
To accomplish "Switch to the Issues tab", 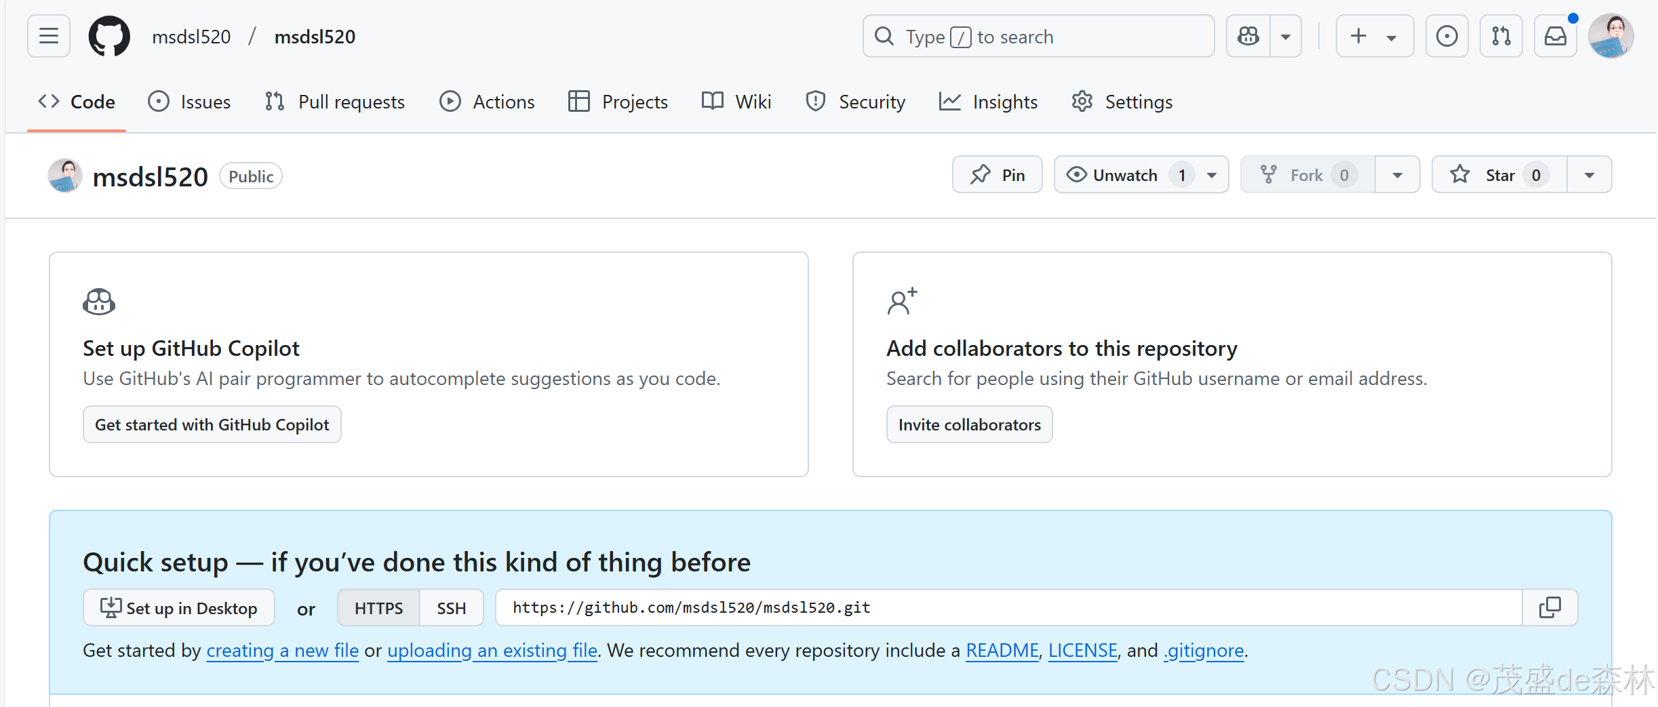I will coord(189,102).
